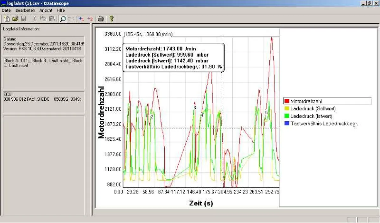Viewport: 380px width, 223px height.
Task: Click the Copy toolbar icon
Action: click(x=43, y=19)
